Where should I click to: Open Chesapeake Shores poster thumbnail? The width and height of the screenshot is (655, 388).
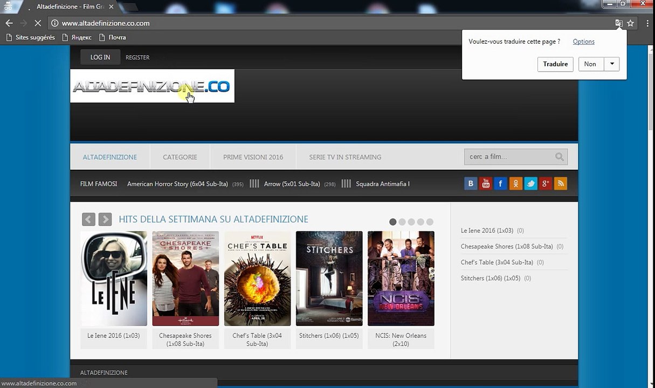(x=185, y=279)
